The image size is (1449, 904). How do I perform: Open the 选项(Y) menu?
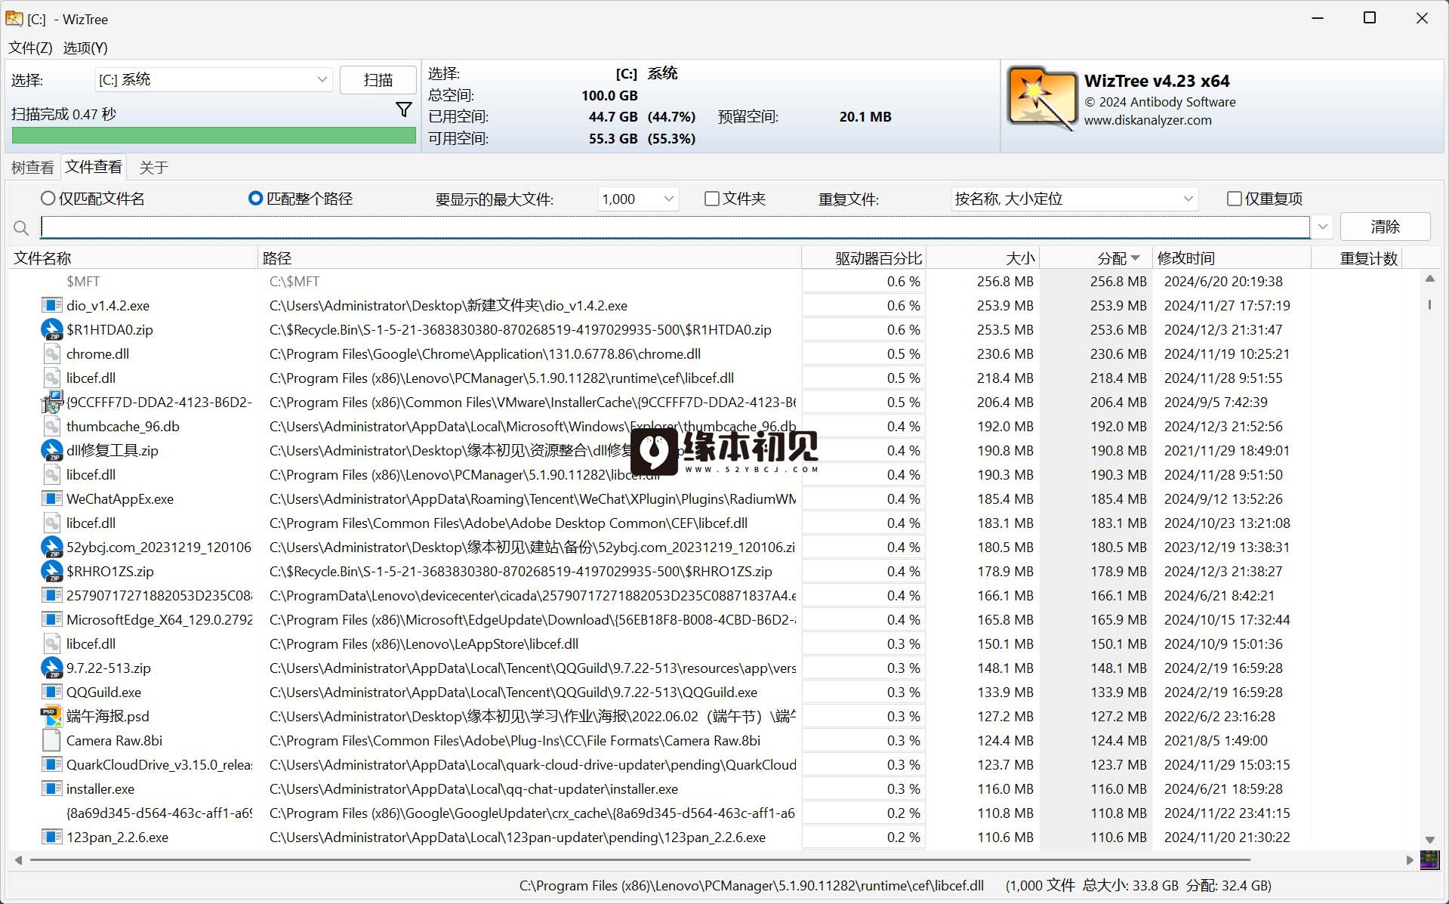pyautogui.click(x=85, y=48)
